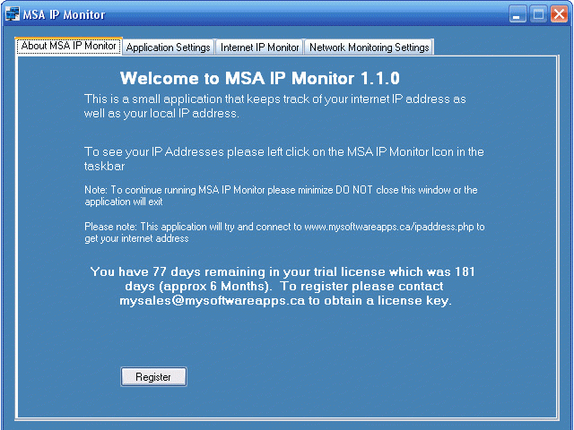This screenshot has height=430, width=574.
Task: Click the Register button
Action: pos(153,376)
